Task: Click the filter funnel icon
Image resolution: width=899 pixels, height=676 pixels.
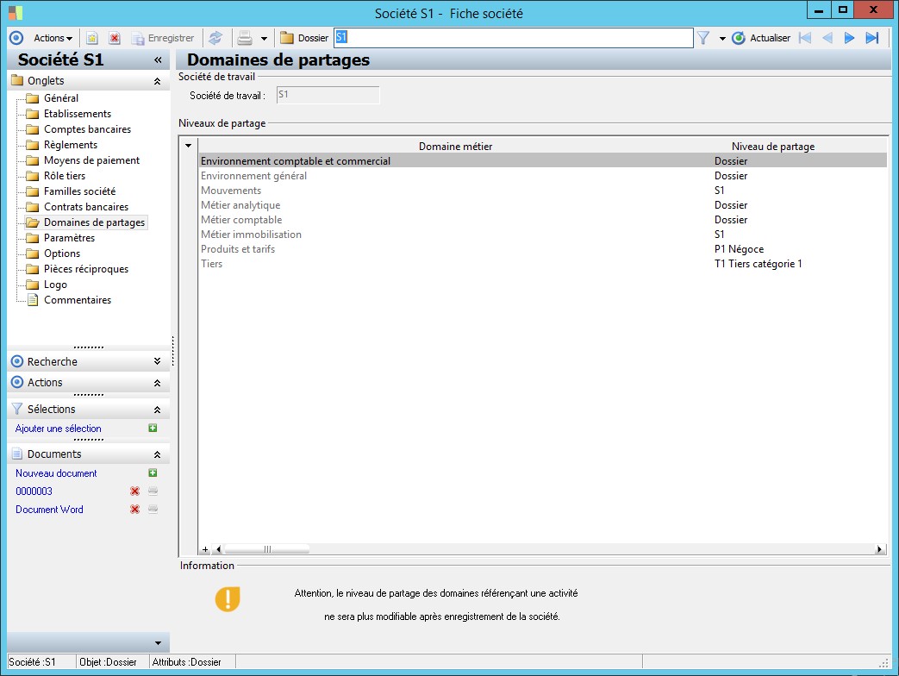Action: 703,38
